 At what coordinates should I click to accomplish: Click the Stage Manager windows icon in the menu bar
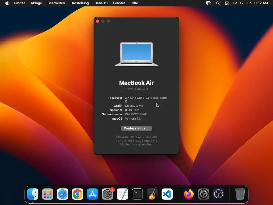tap(208, 3)
